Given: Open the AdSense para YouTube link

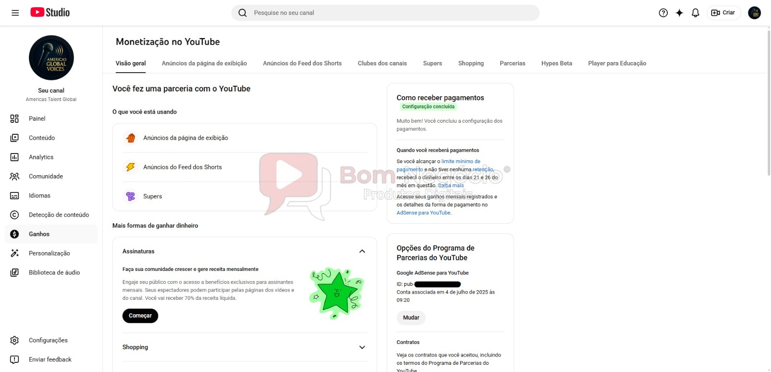Looking at the screenshot, I should [423, 213].
